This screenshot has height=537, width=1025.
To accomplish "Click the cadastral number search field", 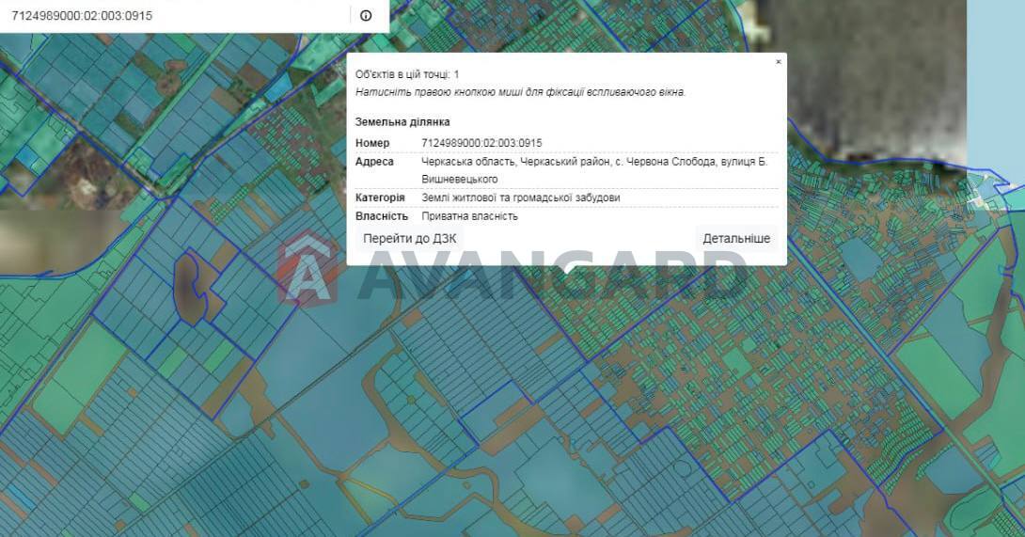I will pyautogui.click(x=174, y=16).
